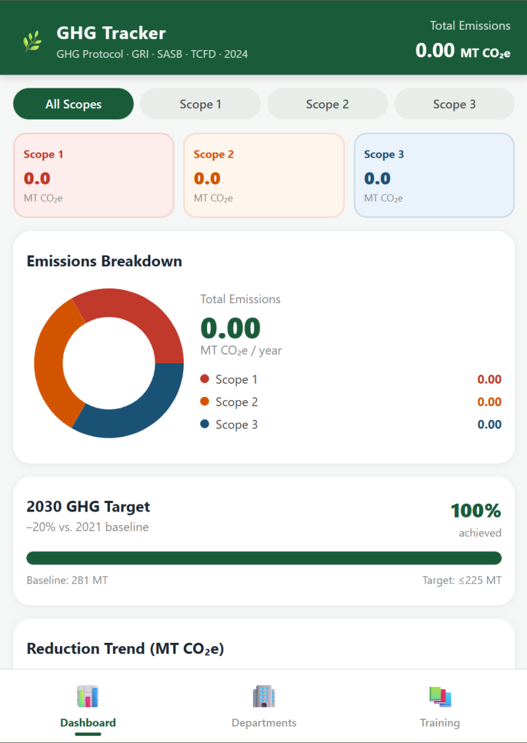The width and height of the screenshot is (527, 743).
Task: Click the Training books icon
Action: tap(439, 696)
